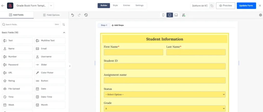Viewport: 263px width, 112px height.
Task: Add a Color Picker field
Action: point(50,73)
